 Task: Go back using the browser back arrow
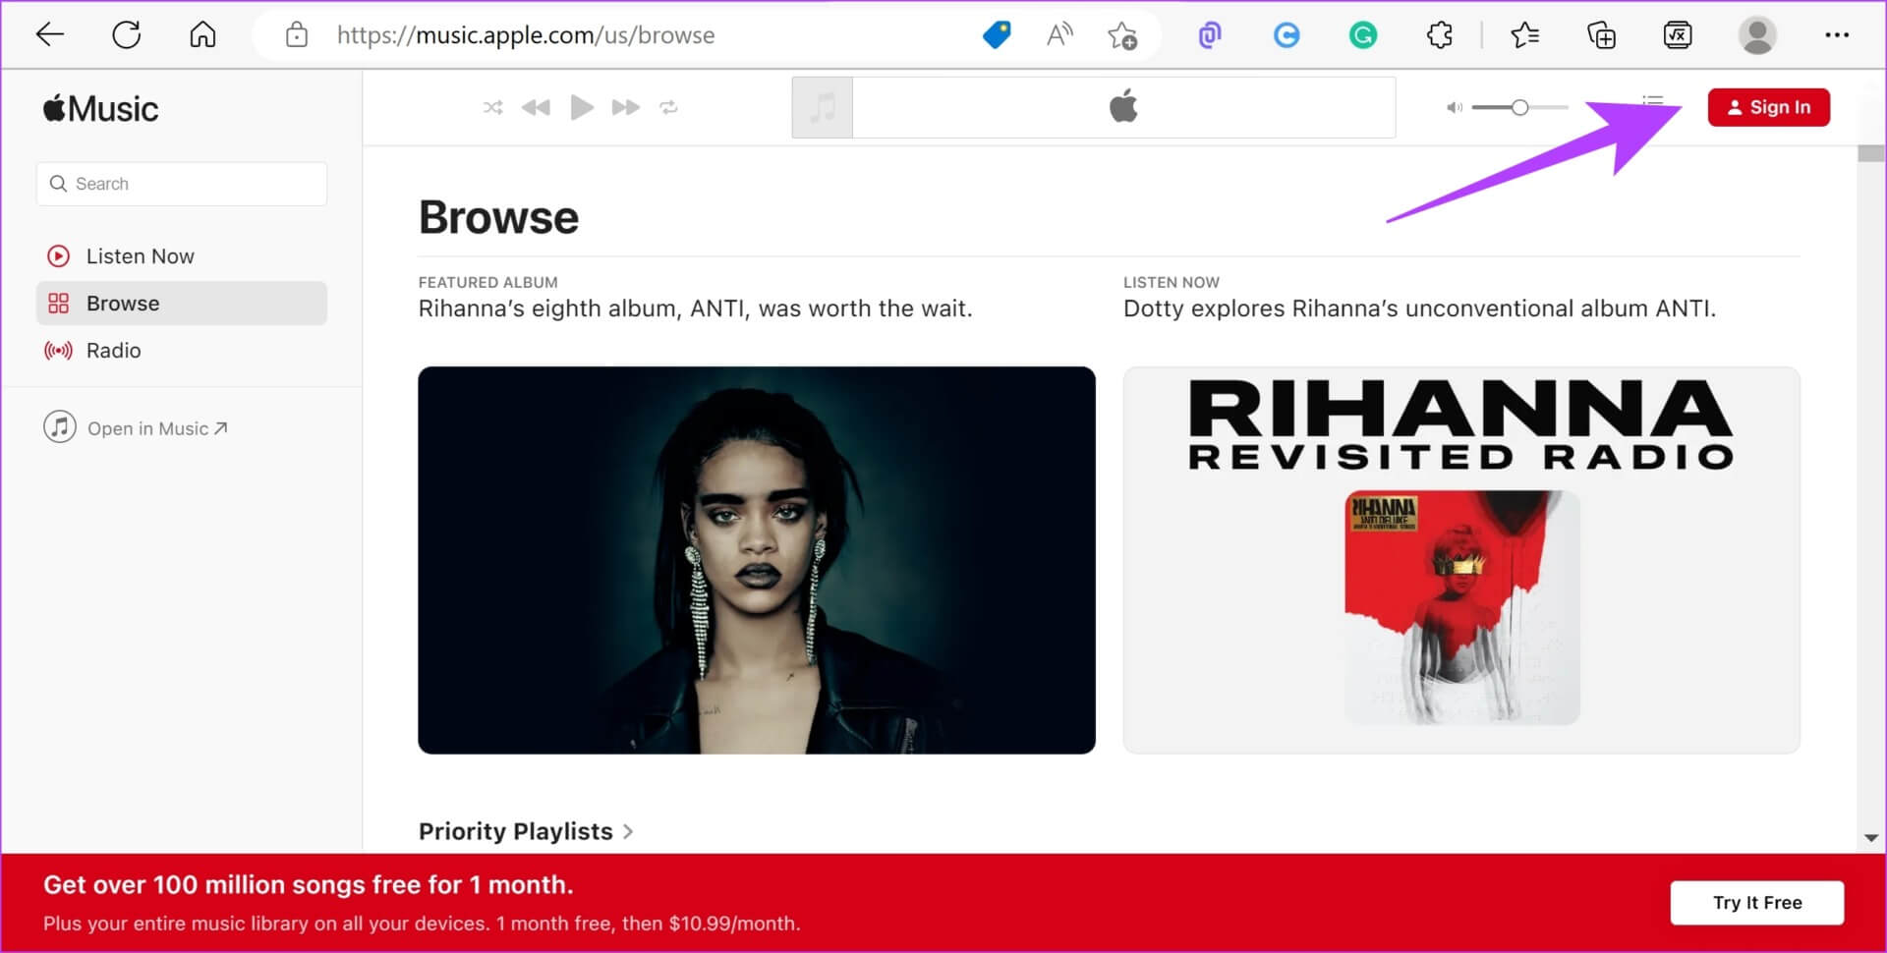tap(49, 35)
